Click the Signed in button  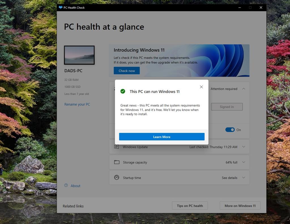[x=227, y=107]
